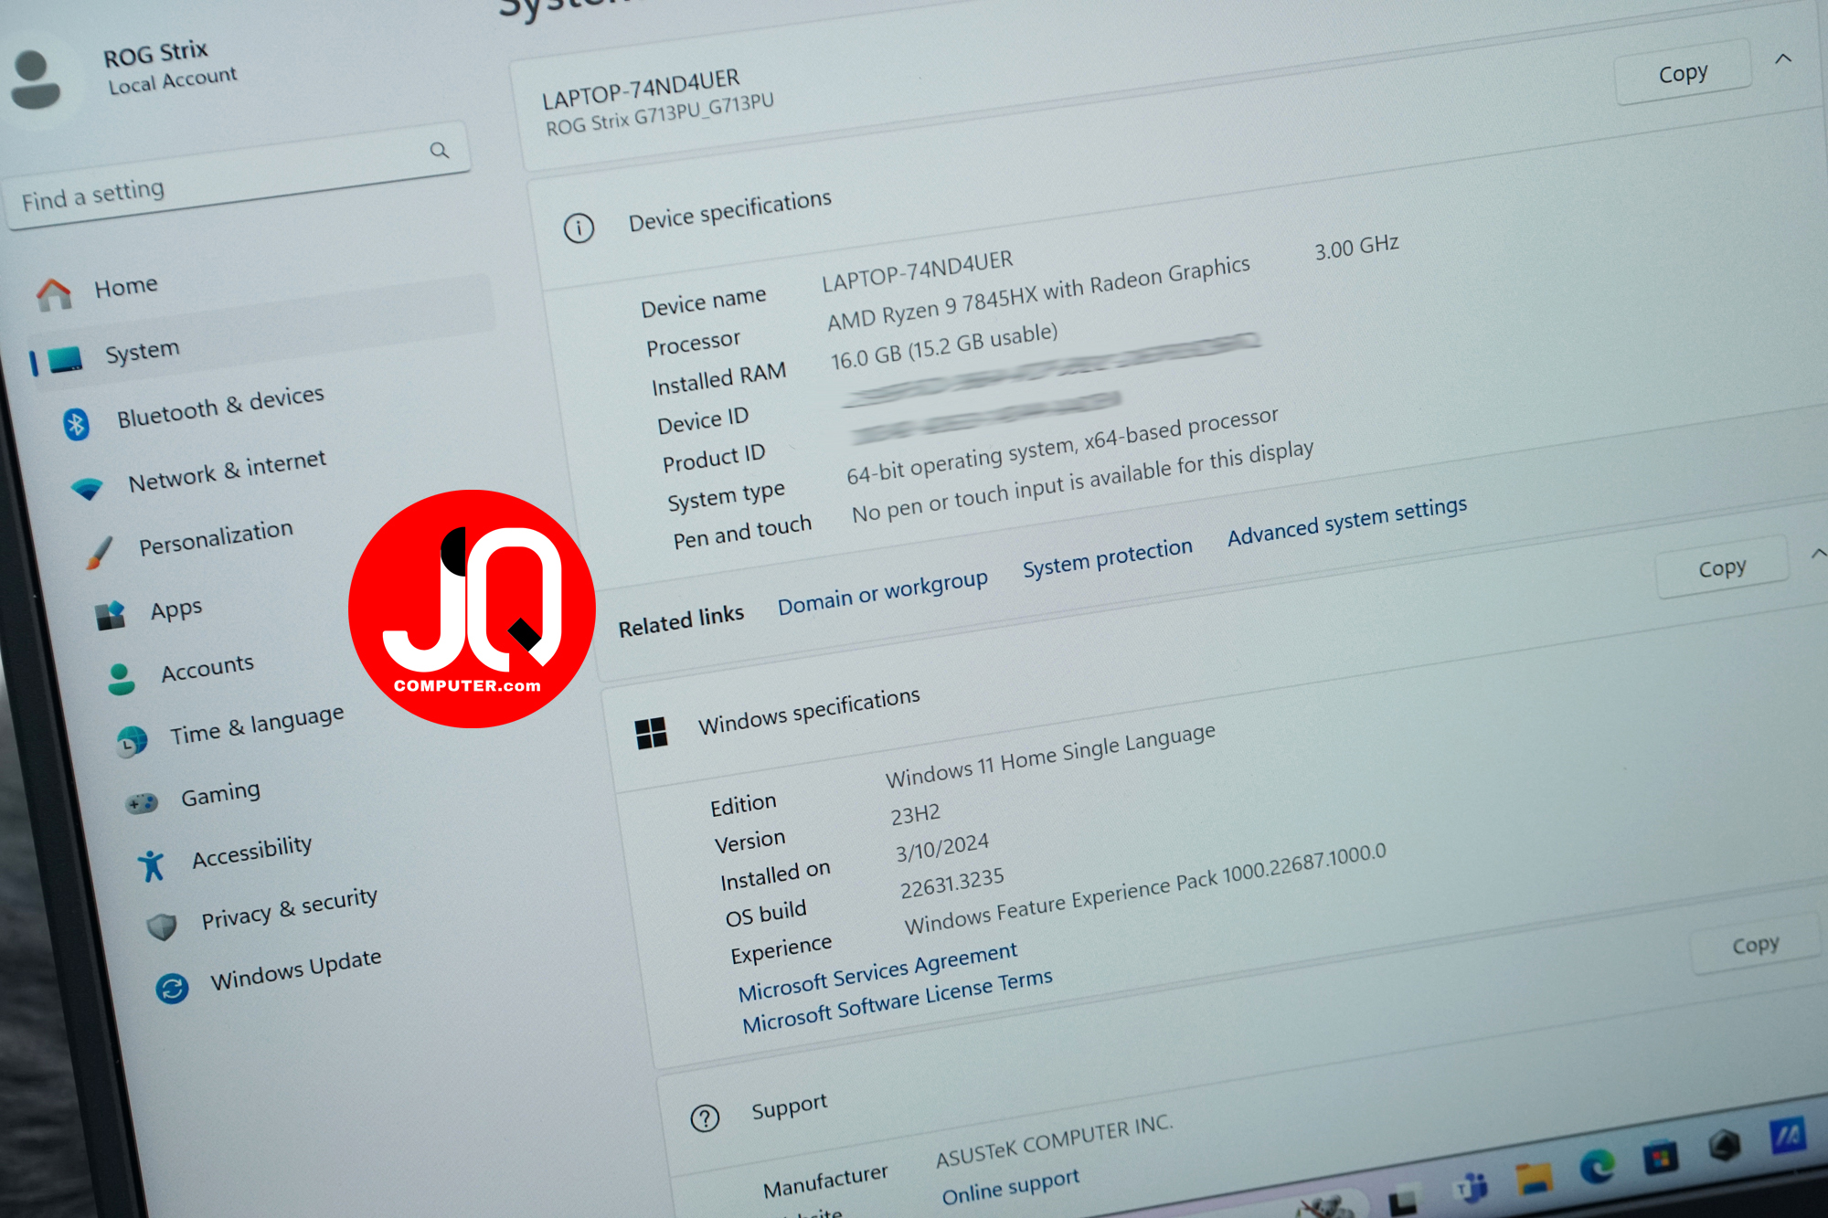Viewport: 1828px width, 1218px height.
Task: Open Apps settings
Action: click(176, 609)
